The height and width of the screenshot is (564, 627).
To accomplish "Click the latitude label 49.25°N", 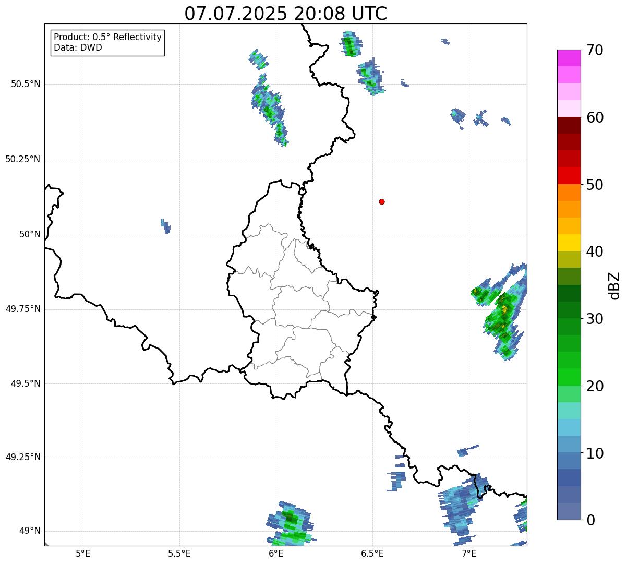I will (22, 457).
